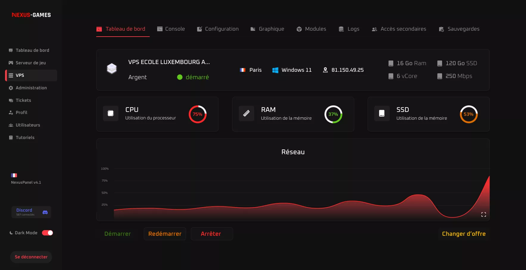
Task: Open Tutoriels in the sidebar
Action: (31, 138)
